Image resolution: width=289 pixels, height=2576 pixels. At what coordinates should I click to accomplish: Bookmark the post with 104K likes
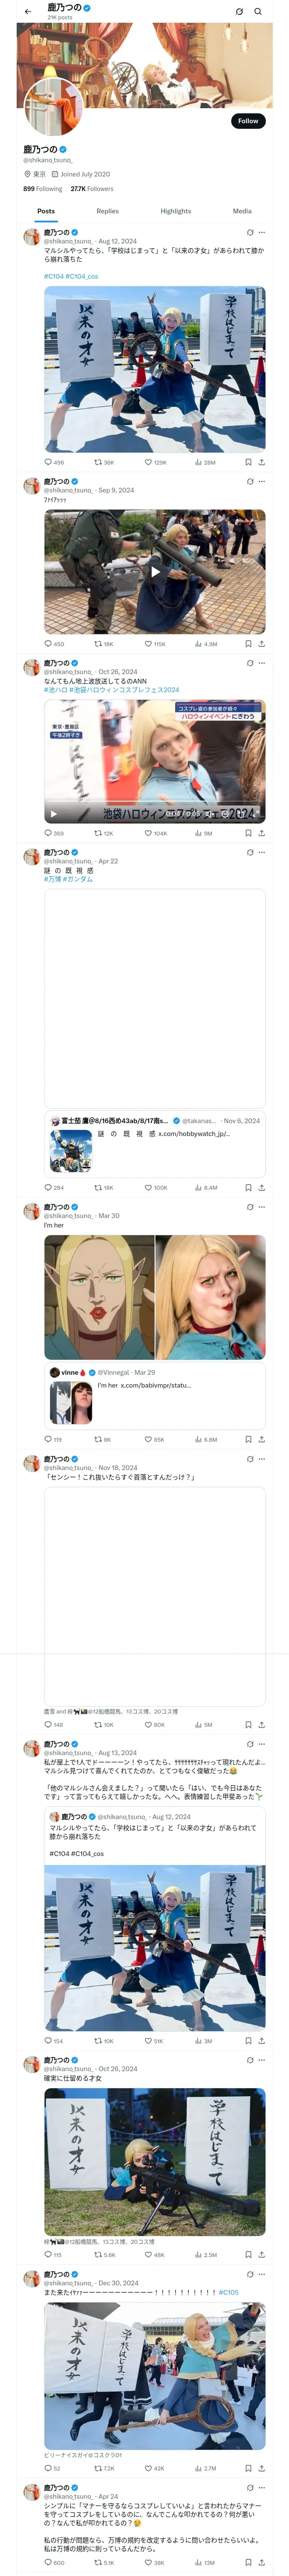click(248, 833)
